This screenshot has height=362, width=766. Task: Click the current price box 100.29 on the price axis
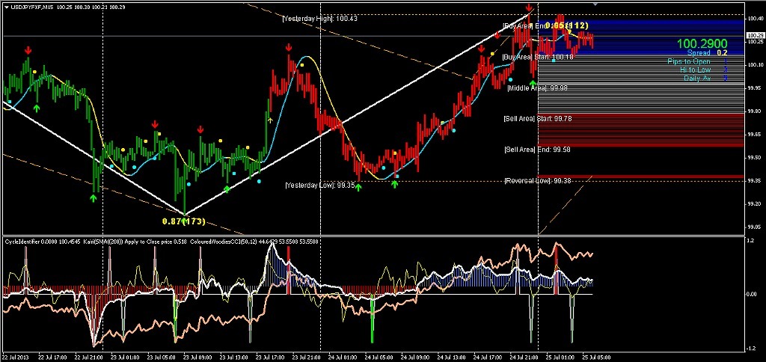pos(755,35)
